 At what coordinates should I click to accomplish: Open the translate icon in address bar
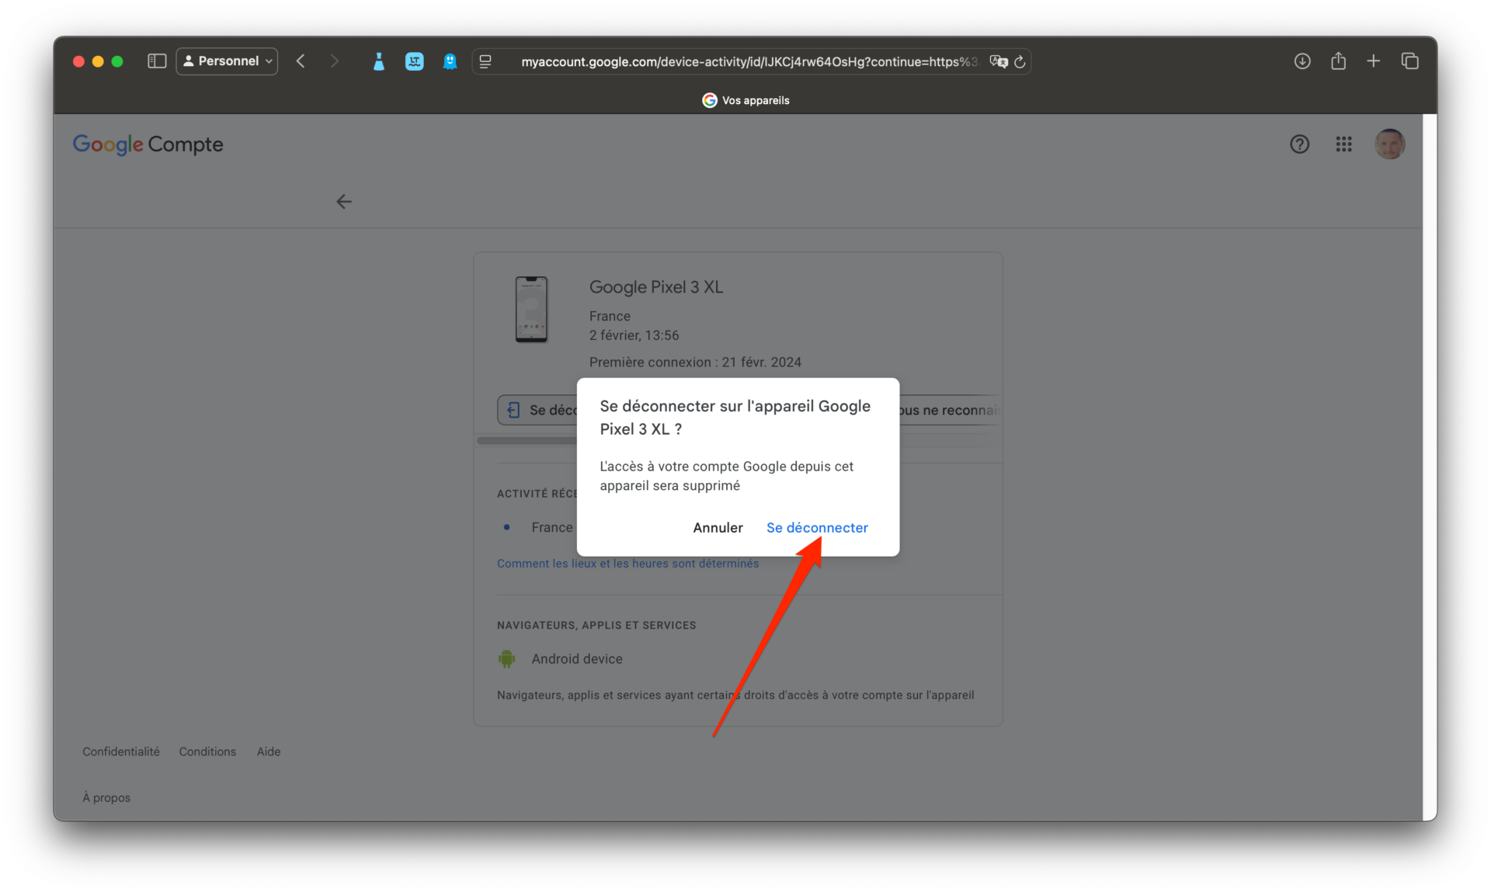[x=999, y=61]
